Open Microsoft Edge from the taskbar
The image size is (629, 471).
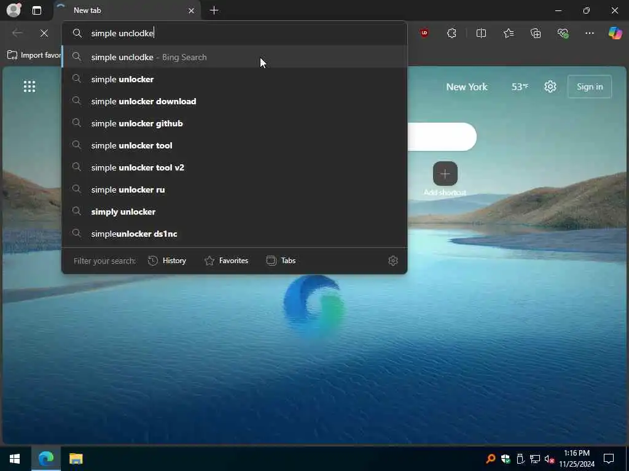pyautogui.click(x=46, y=459)
